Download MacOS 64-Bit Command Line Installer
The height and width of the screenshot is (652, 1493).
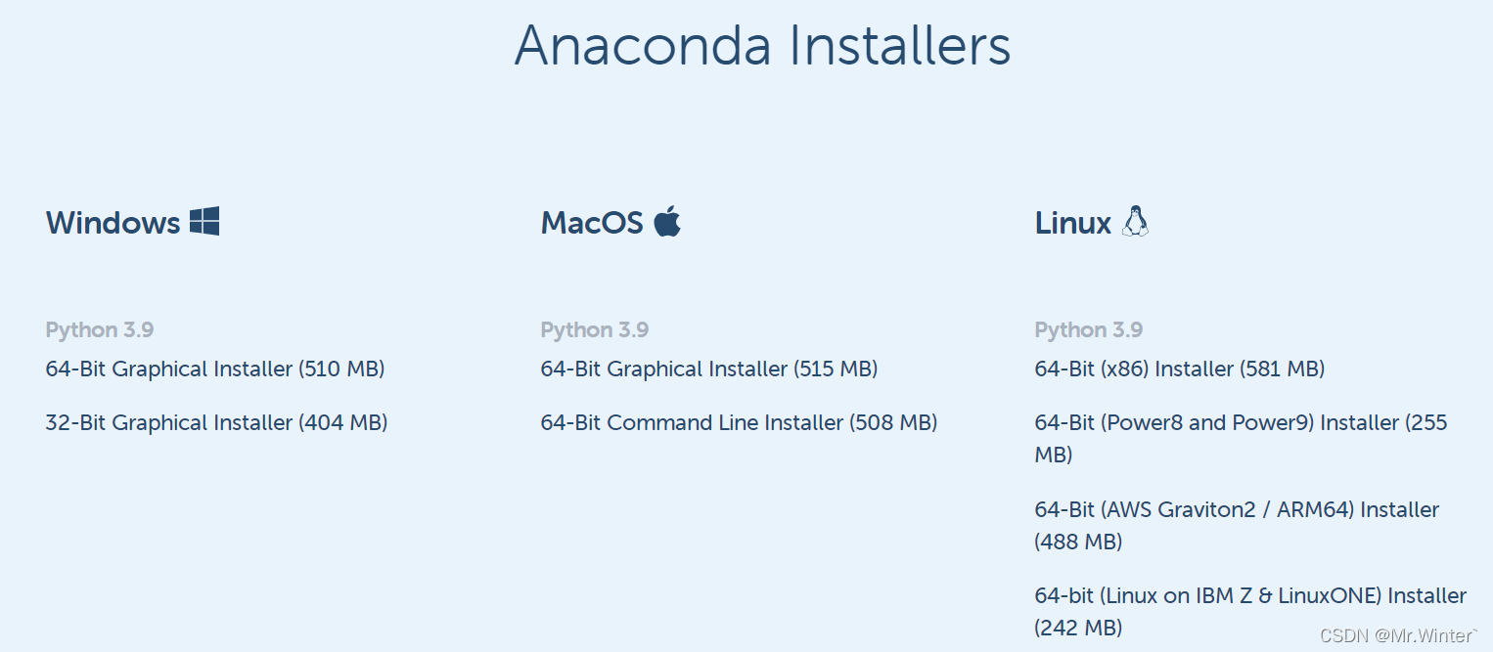[x=739, y=423]
